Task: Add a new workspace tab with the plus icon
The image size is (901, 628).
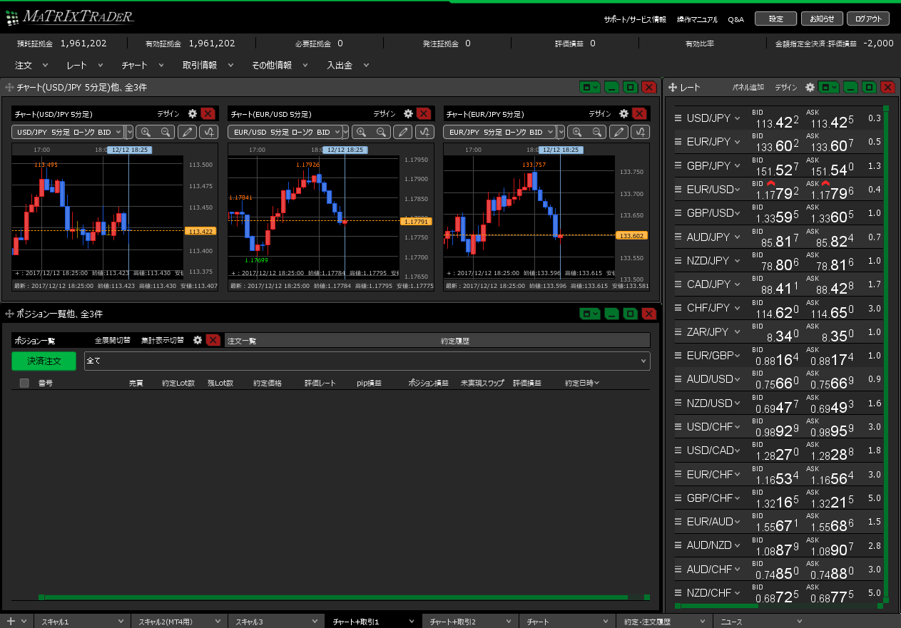Action: coord(11,622)
